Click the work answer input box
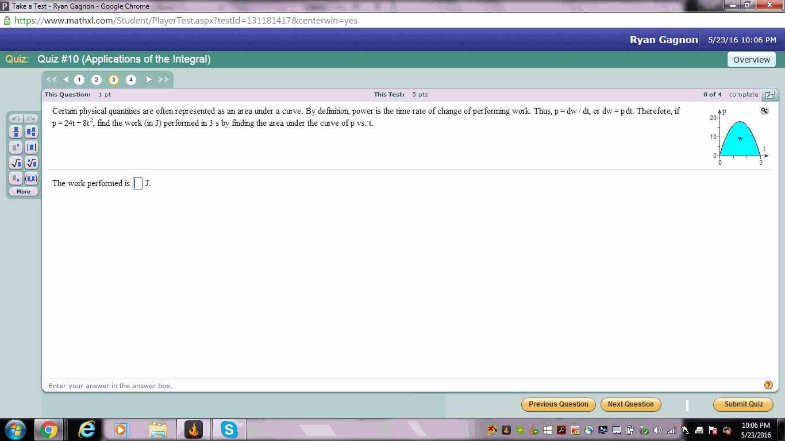The image size is (785, 441). [137, 183]
